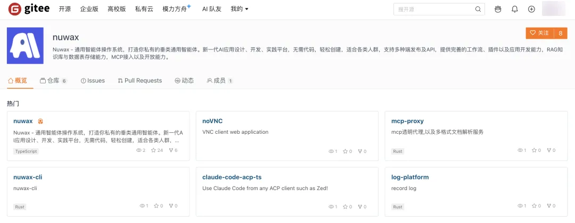Click the 热门 section heading
The width and height of the screenshot is (575, 223).
pyautogui.click(x=13, y=104)
